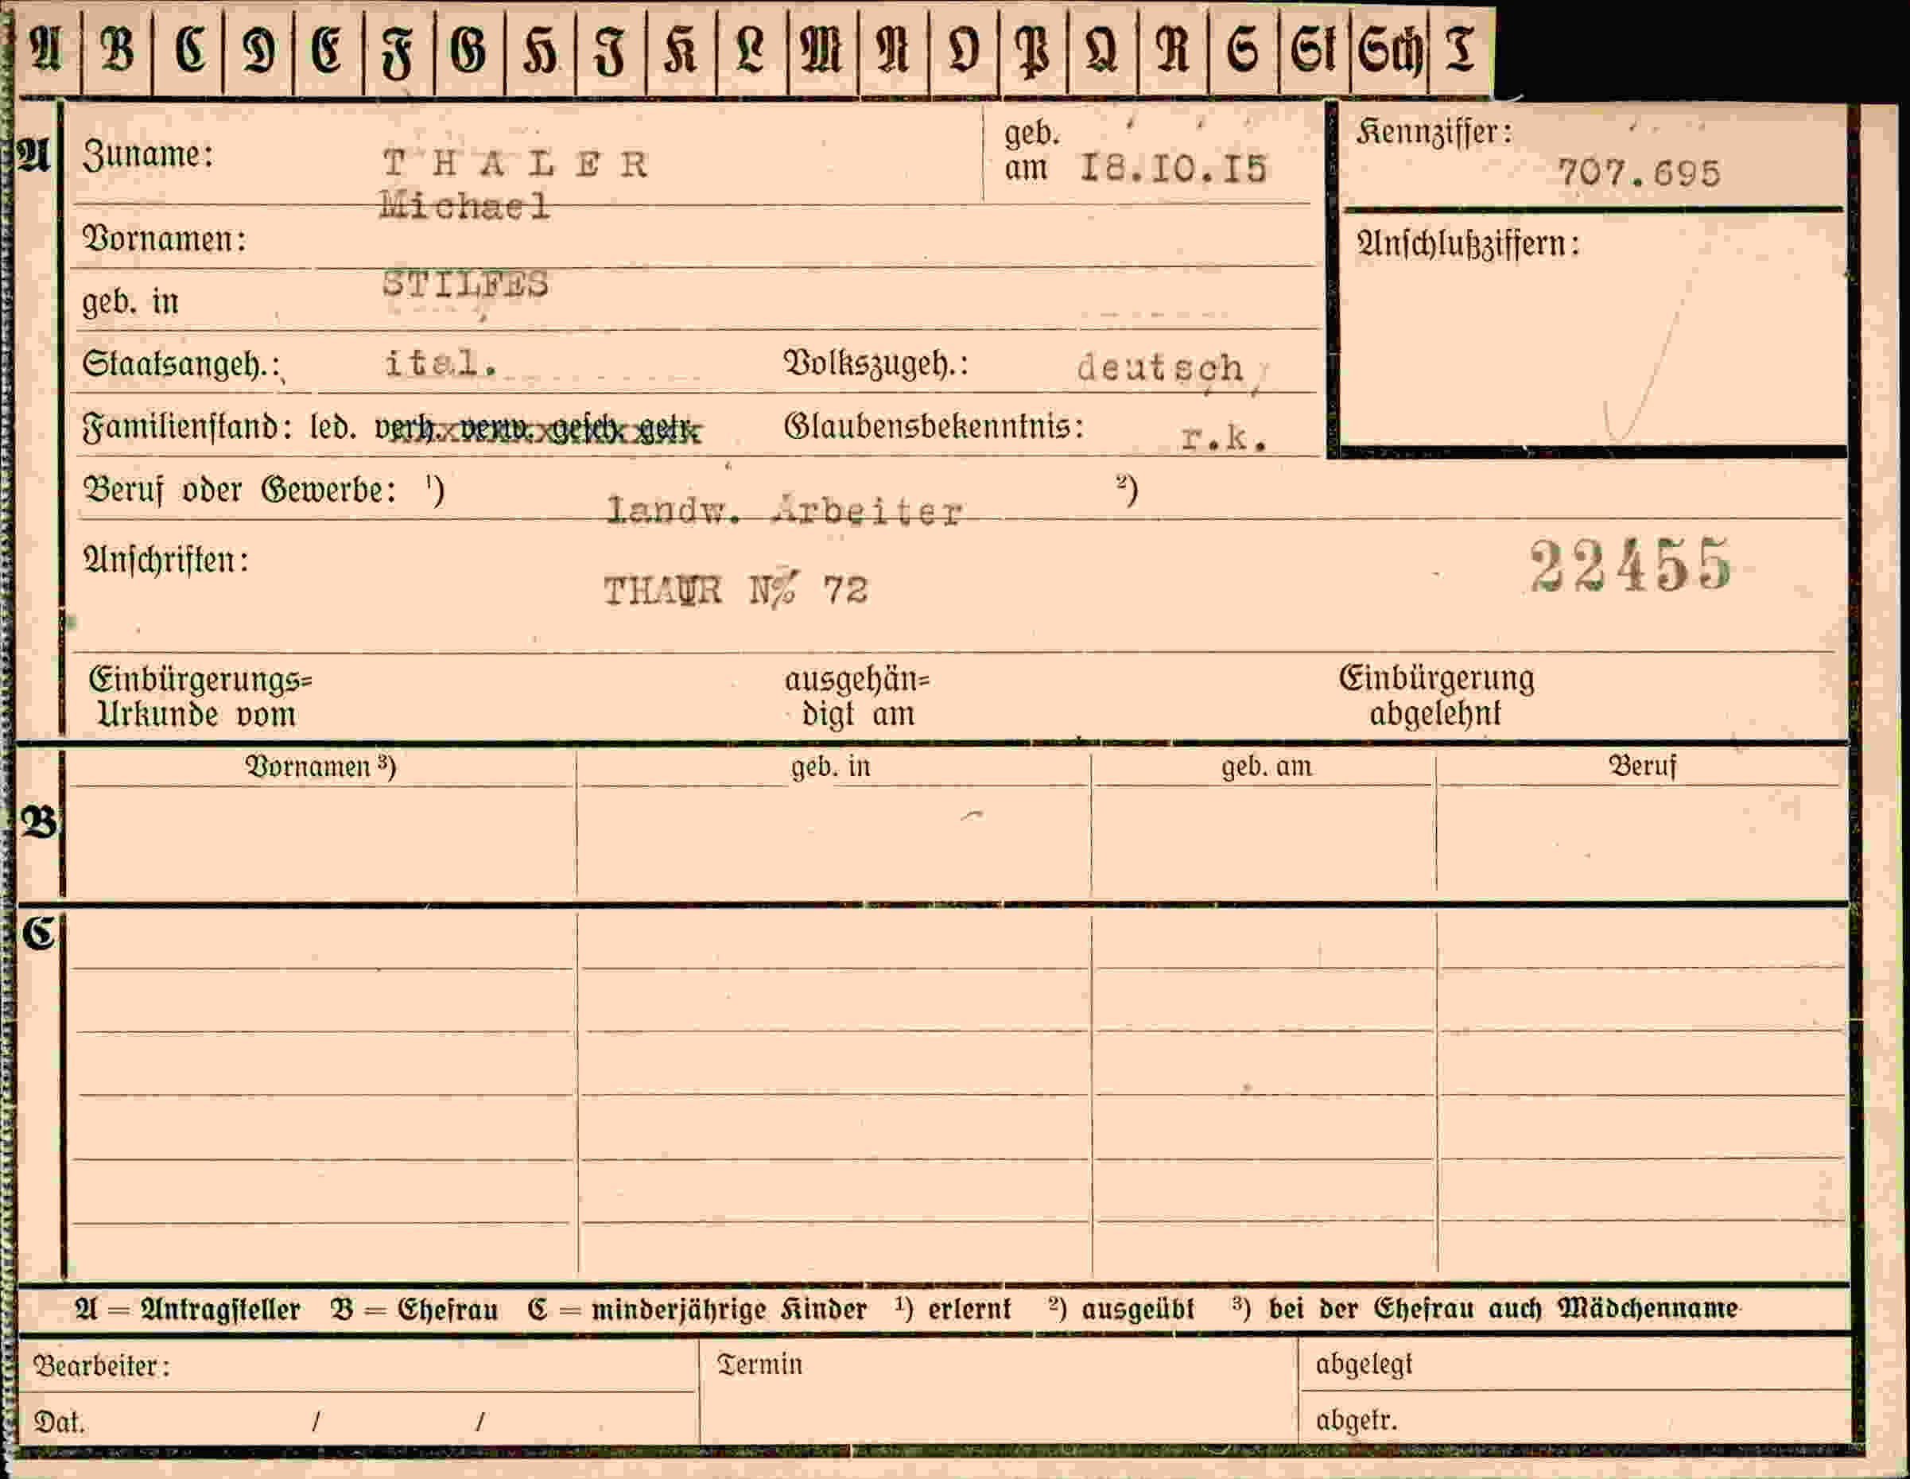
Task: Click the address 'THAUR N% 72'
Action: [x=736, y=592]
